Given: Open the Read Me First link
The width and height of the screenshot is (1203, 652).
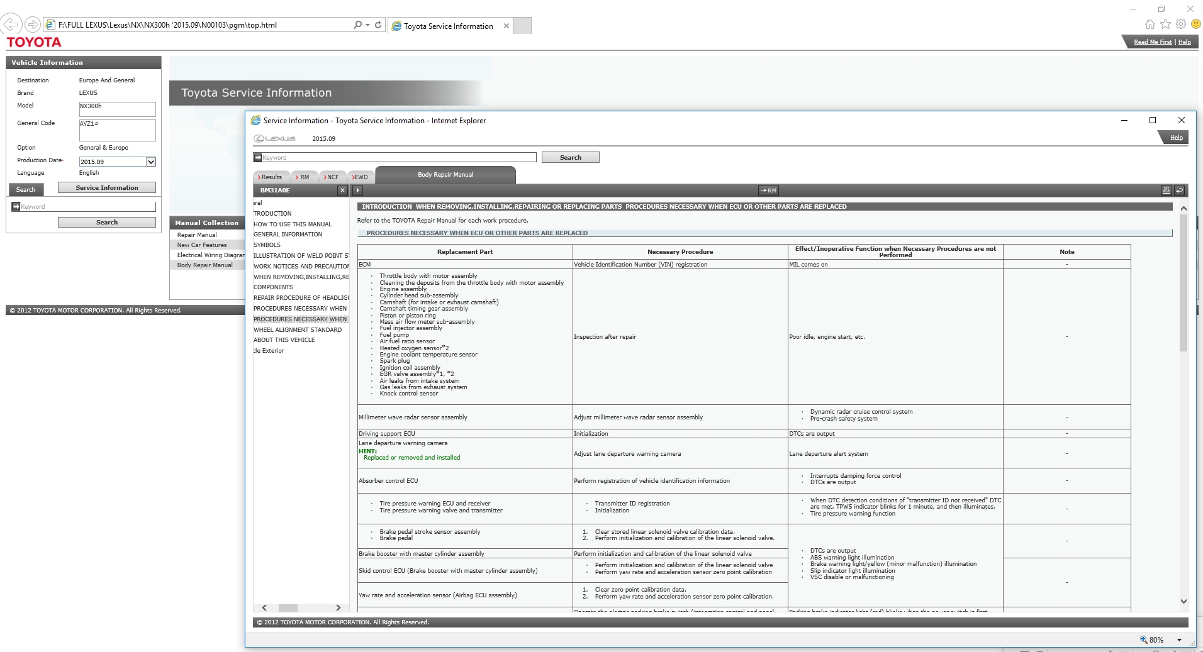Looking at the screenshot, I should click(x=1153, y=42).
